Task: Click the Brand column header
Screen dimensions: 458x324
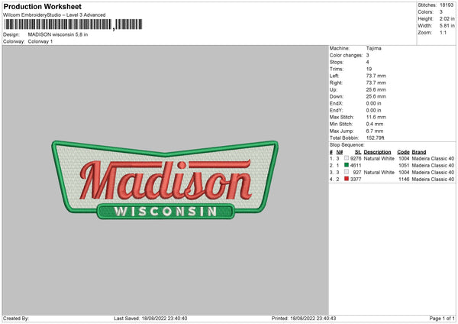Action: (419, 152)
